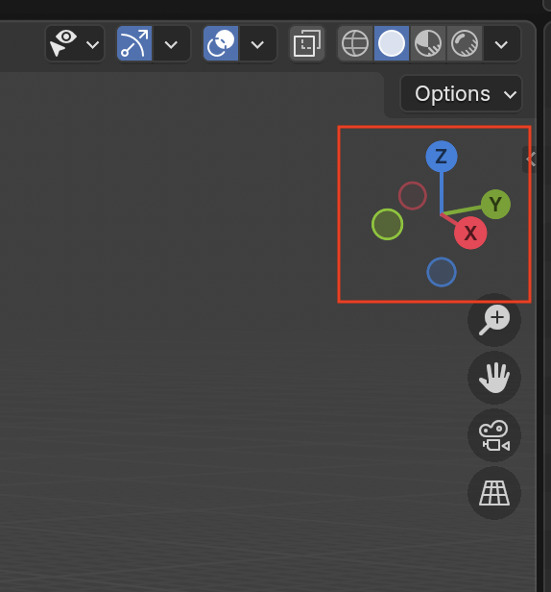Expand the overlays options dropdown arrow
This screenshot has height=592, width=551.
click(257, 44)
